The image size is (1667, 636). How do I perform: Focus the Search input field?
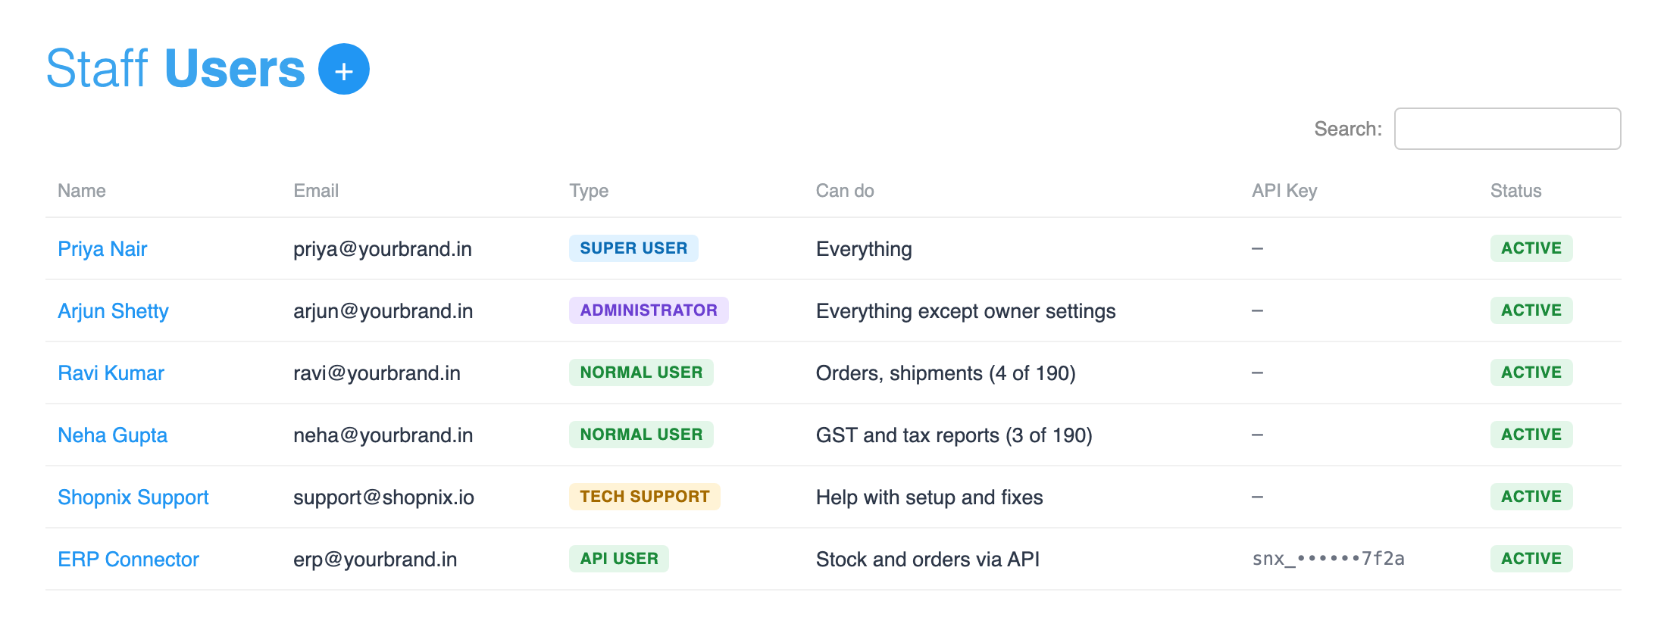tap(1507, 129)
